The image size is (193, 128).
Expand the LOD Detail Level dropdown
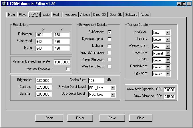pos(113,94)
